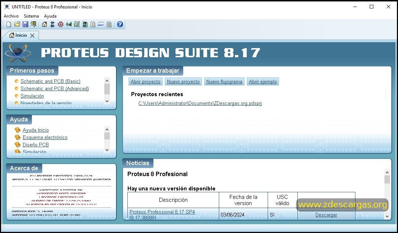Click bullet beside Schematic and PCB (Advanced)

(17, 88)
